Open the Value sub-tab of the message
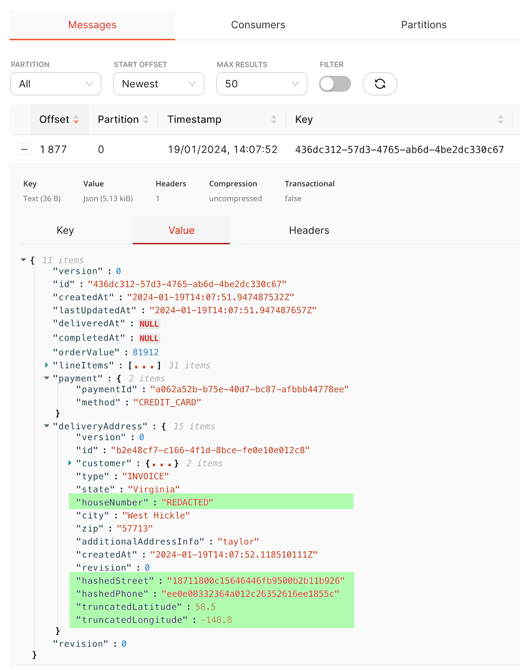520x670 pixels. [x=181, y=230]
